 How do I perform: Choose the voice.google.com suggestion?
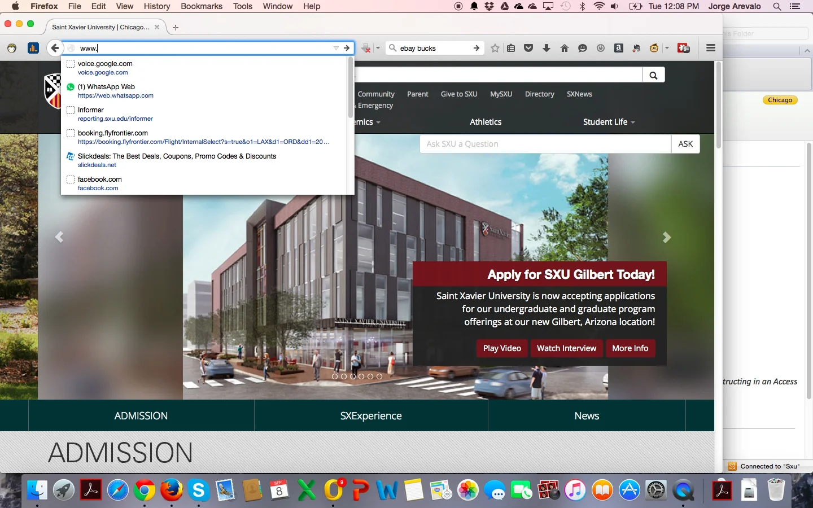[x=204, y=68]
